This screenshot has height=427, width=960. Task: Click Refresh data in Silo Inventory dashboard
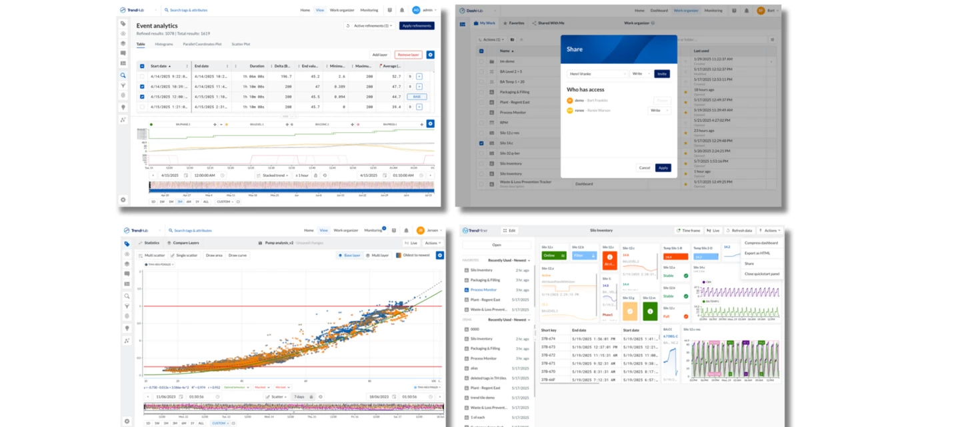point(739,230)
